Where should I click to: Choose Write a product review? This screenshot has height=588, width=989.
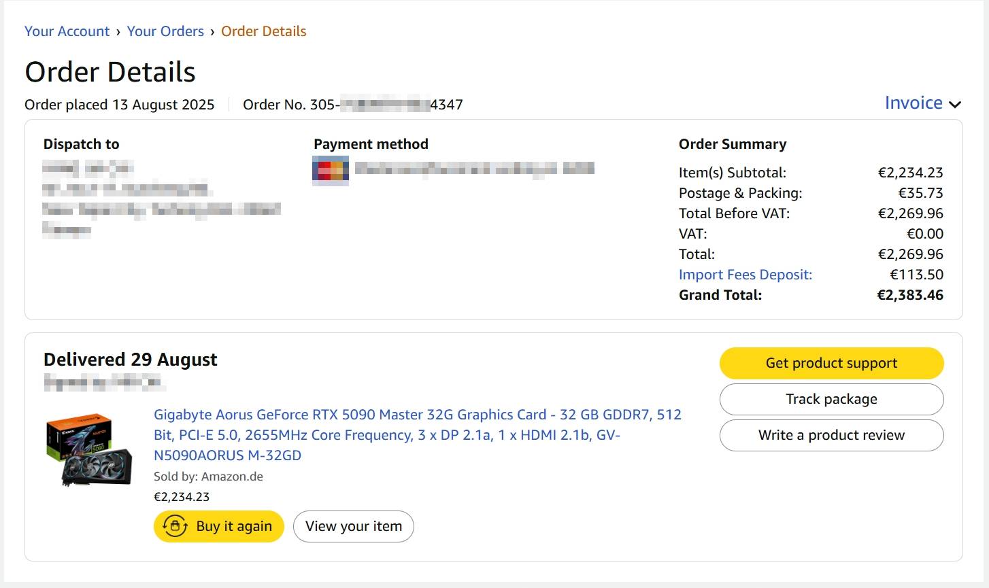(x=831, y=435)
